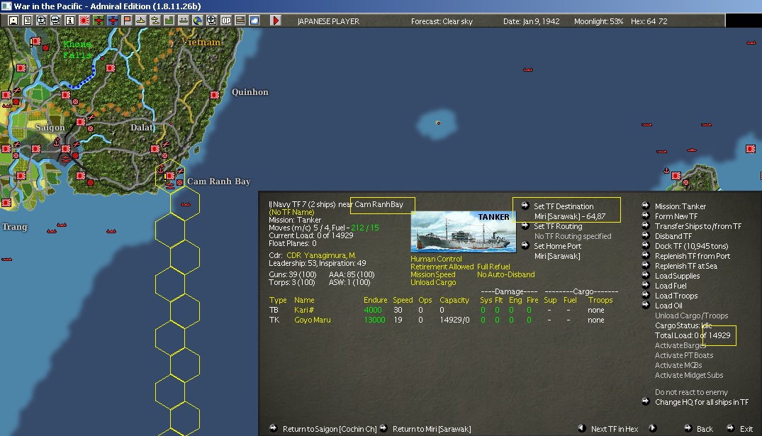Click right arrow after Next TF in Hex

coord(653,428)
